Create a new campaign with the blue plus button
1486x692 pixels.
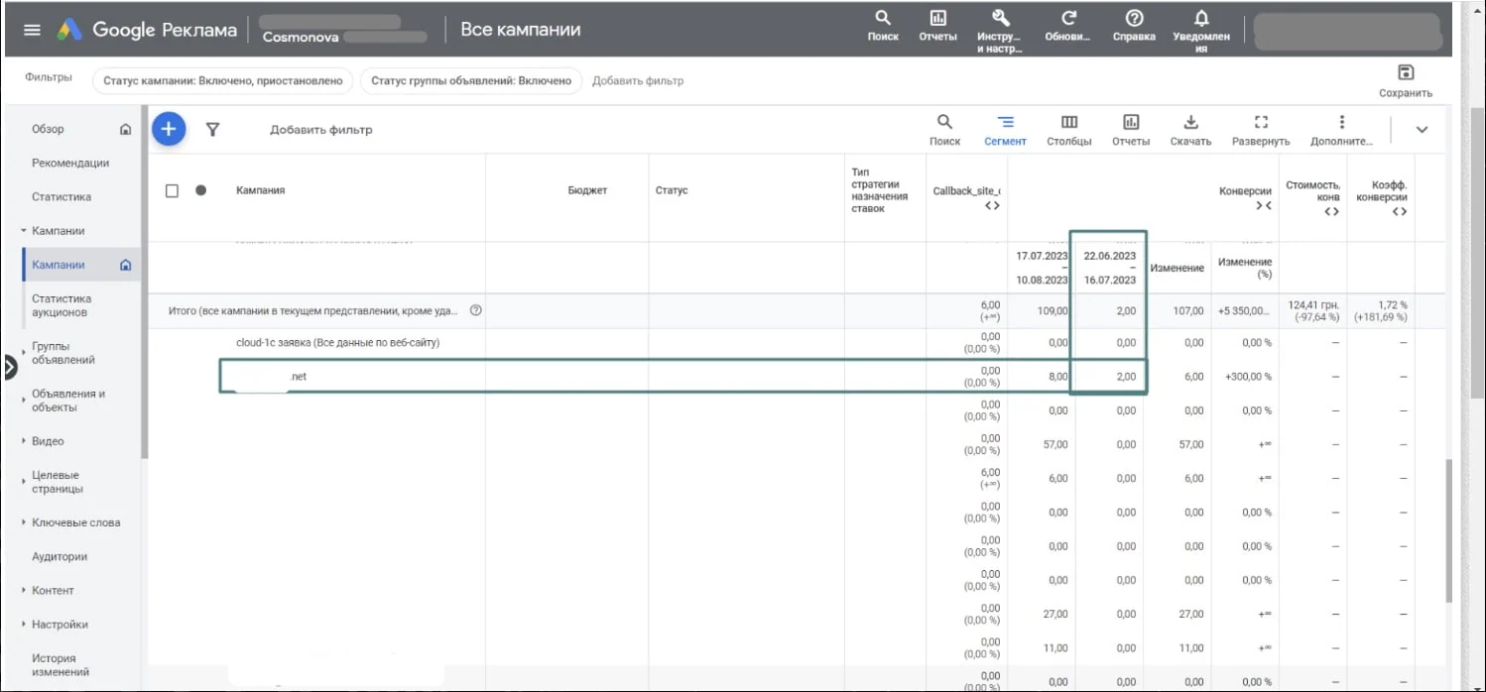pyautogui.click(x=169, y=129)
